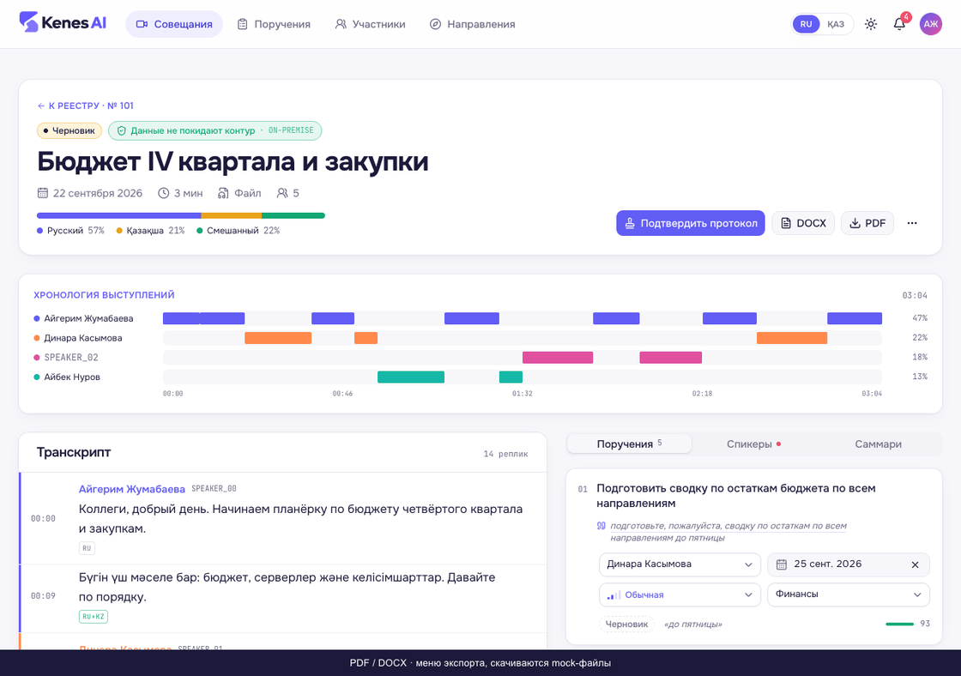The height and width of the screenshot is (676, 961).
Task: Click the Файл source icon
Action: coord(224,193)
